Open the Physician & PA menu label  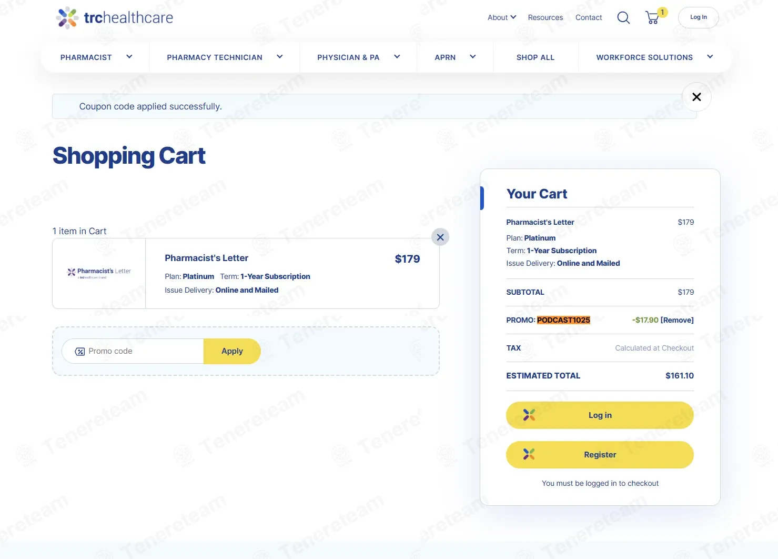tap(348, 57)
